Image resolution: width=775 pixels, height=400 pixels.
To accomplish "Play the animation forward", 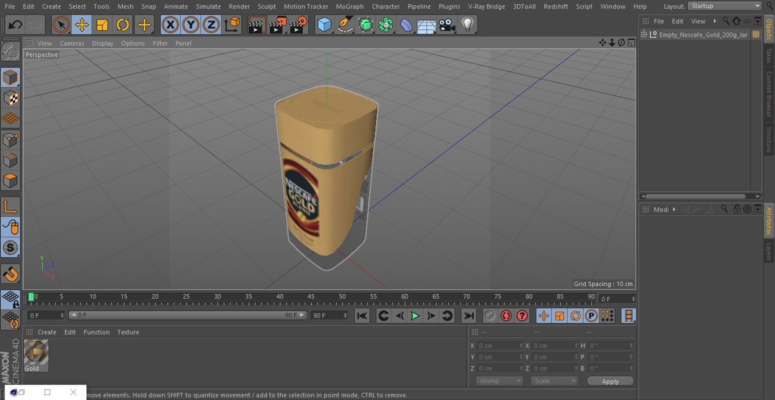I will [415, 316].
